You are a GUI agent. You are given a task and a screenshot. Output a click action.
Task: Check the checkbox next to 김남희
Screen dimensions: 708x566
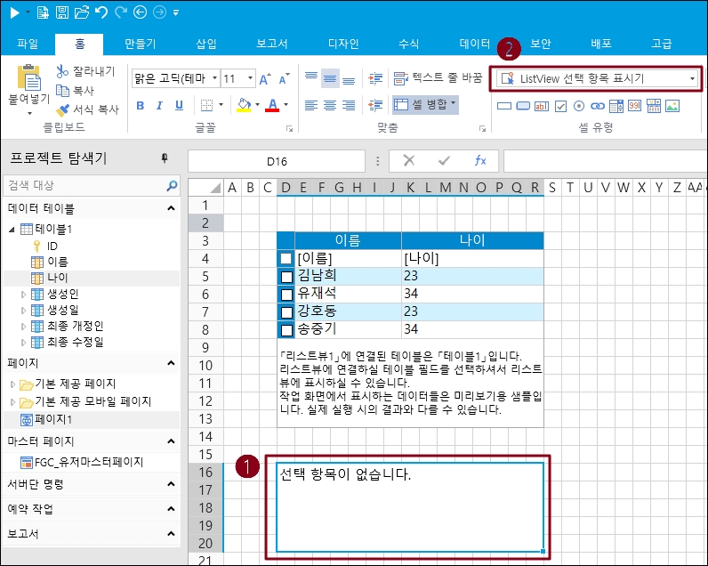coord(286,276)
